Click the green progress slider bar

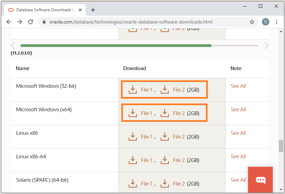click(116, 46)
